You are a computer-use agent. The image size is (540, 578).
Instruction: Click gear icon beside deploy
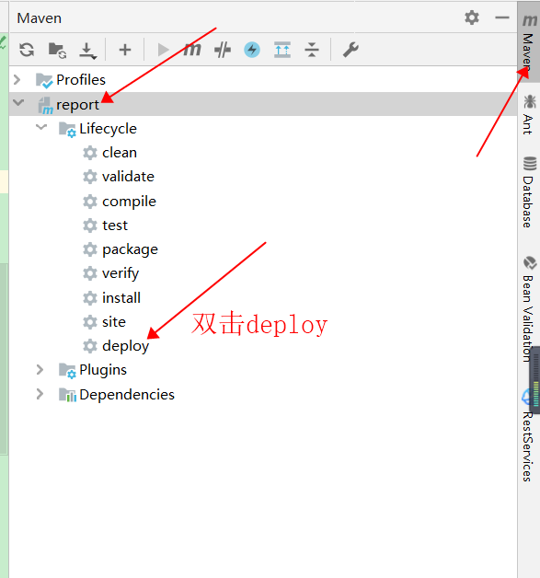click(x=90, y=346)
